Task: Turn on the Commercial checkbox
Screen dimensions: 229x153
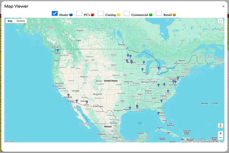Action: 127,13
